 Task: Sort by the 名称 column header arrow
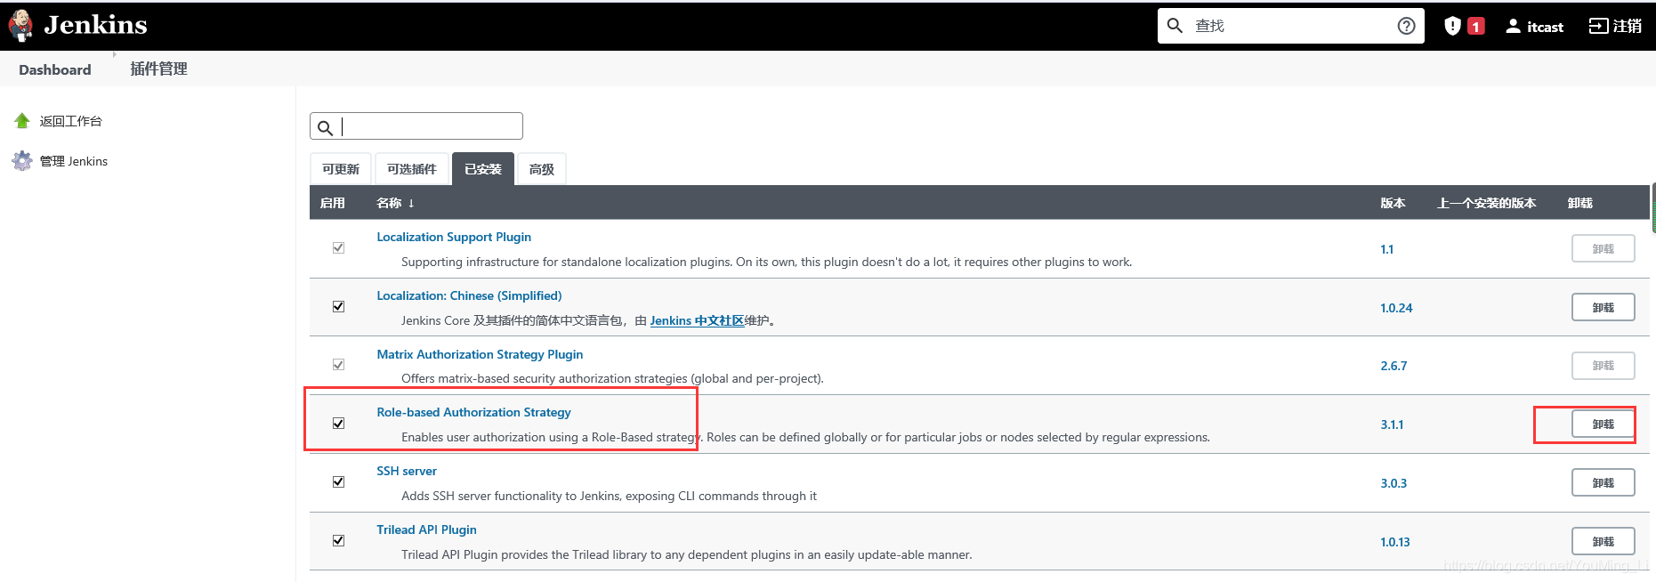point(411,203)
